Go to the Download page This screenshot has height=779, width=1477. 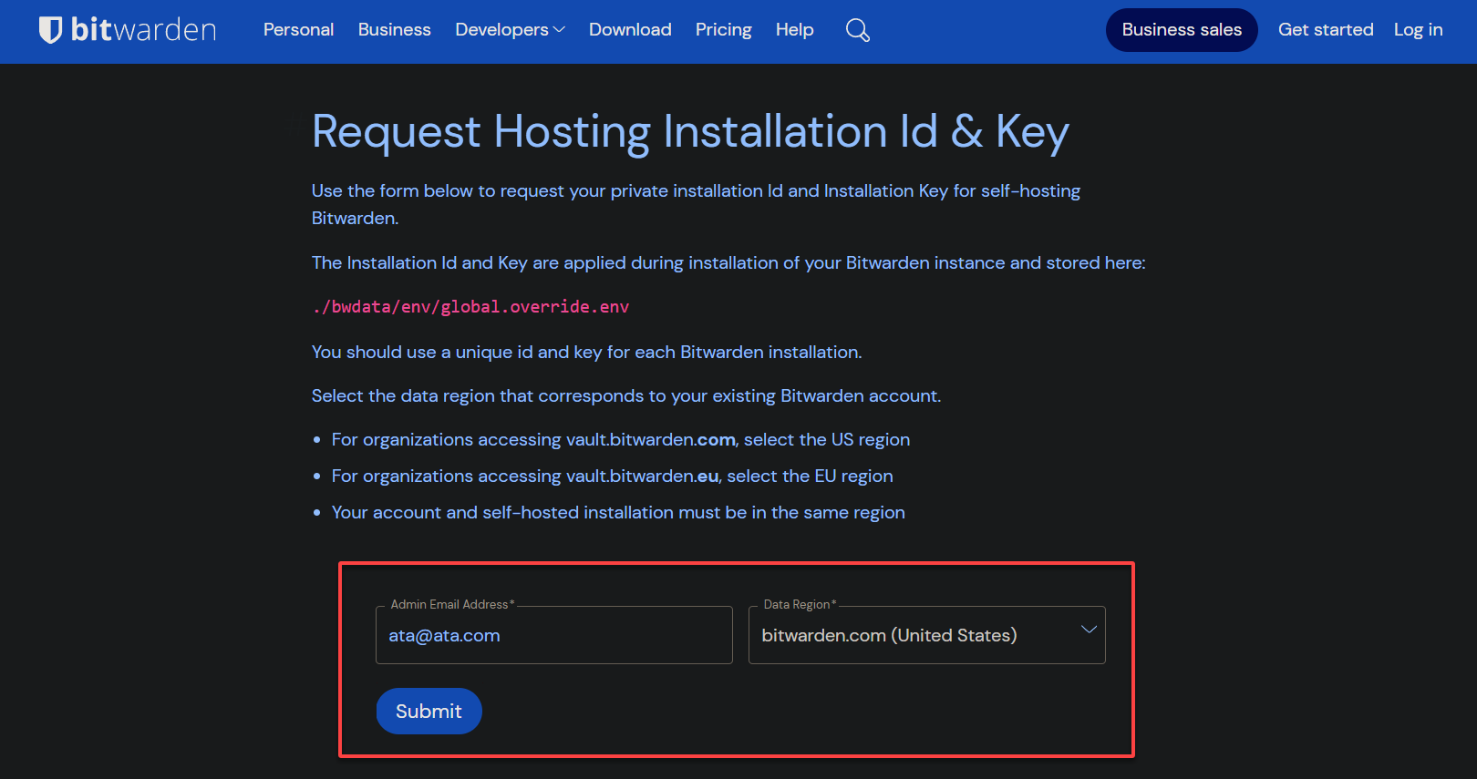[x=630, y=30]
